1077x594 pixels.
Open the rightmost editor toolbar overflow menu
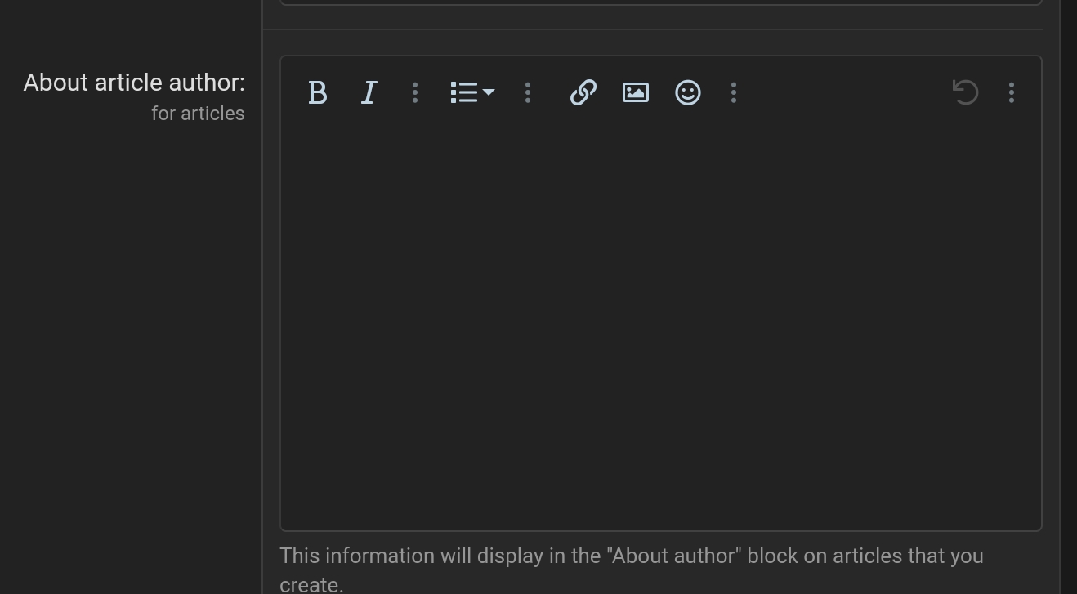[x=1012, y=92]
